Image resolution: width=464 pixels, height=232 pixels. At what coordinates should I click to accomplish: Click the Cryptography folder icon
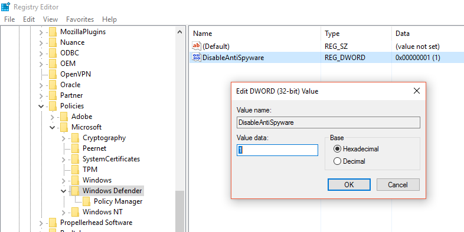click(75, 138)
